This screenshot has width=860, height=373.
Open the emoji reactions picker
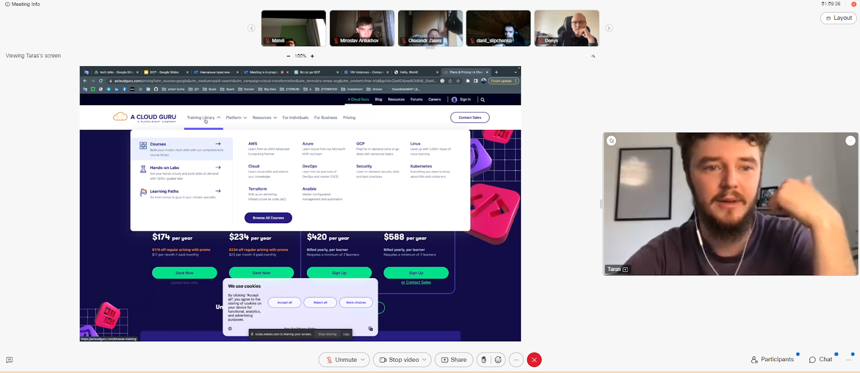[x=498, y=360]
